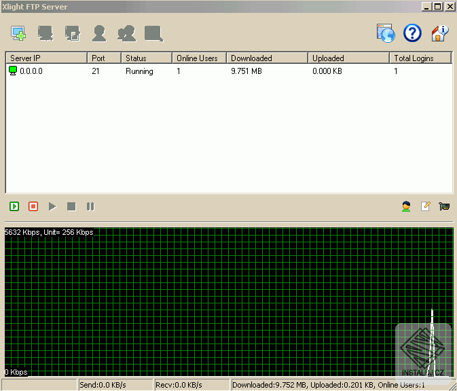Minimize the Xlight FTP Server window

coord(426,6)
